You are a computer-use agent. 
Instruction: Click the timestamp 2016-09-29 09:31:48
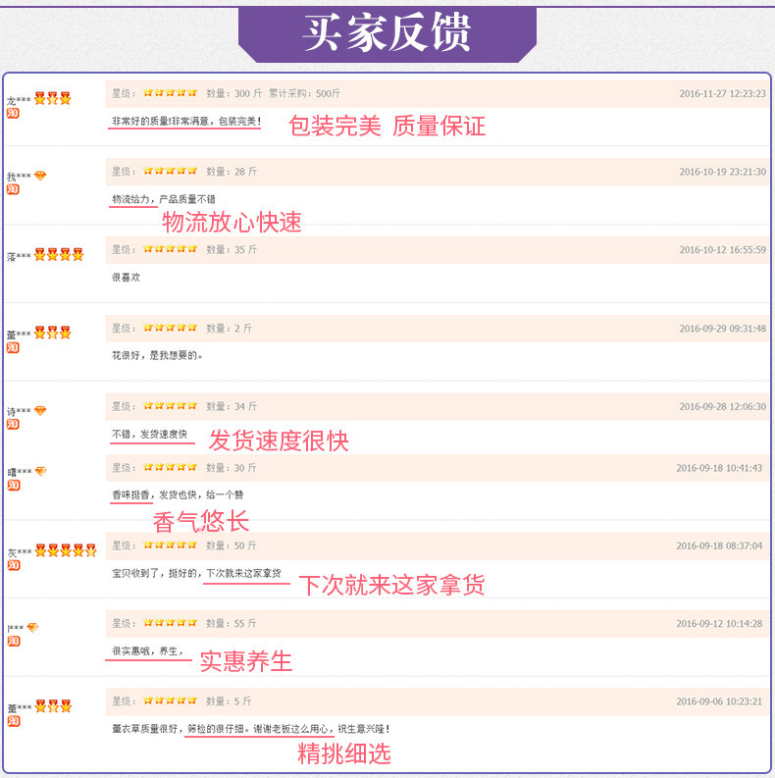722,329
